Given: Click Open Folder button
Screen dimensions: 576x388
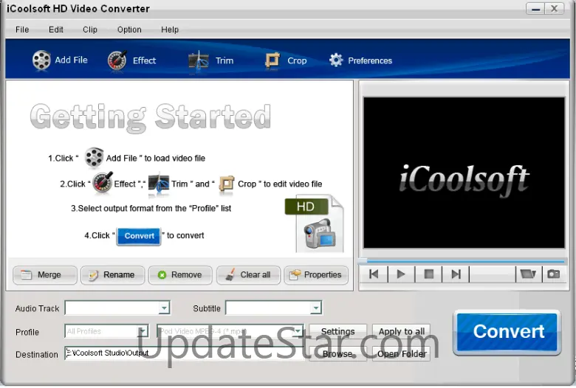Looking at the screenshot, I should 401,354.
